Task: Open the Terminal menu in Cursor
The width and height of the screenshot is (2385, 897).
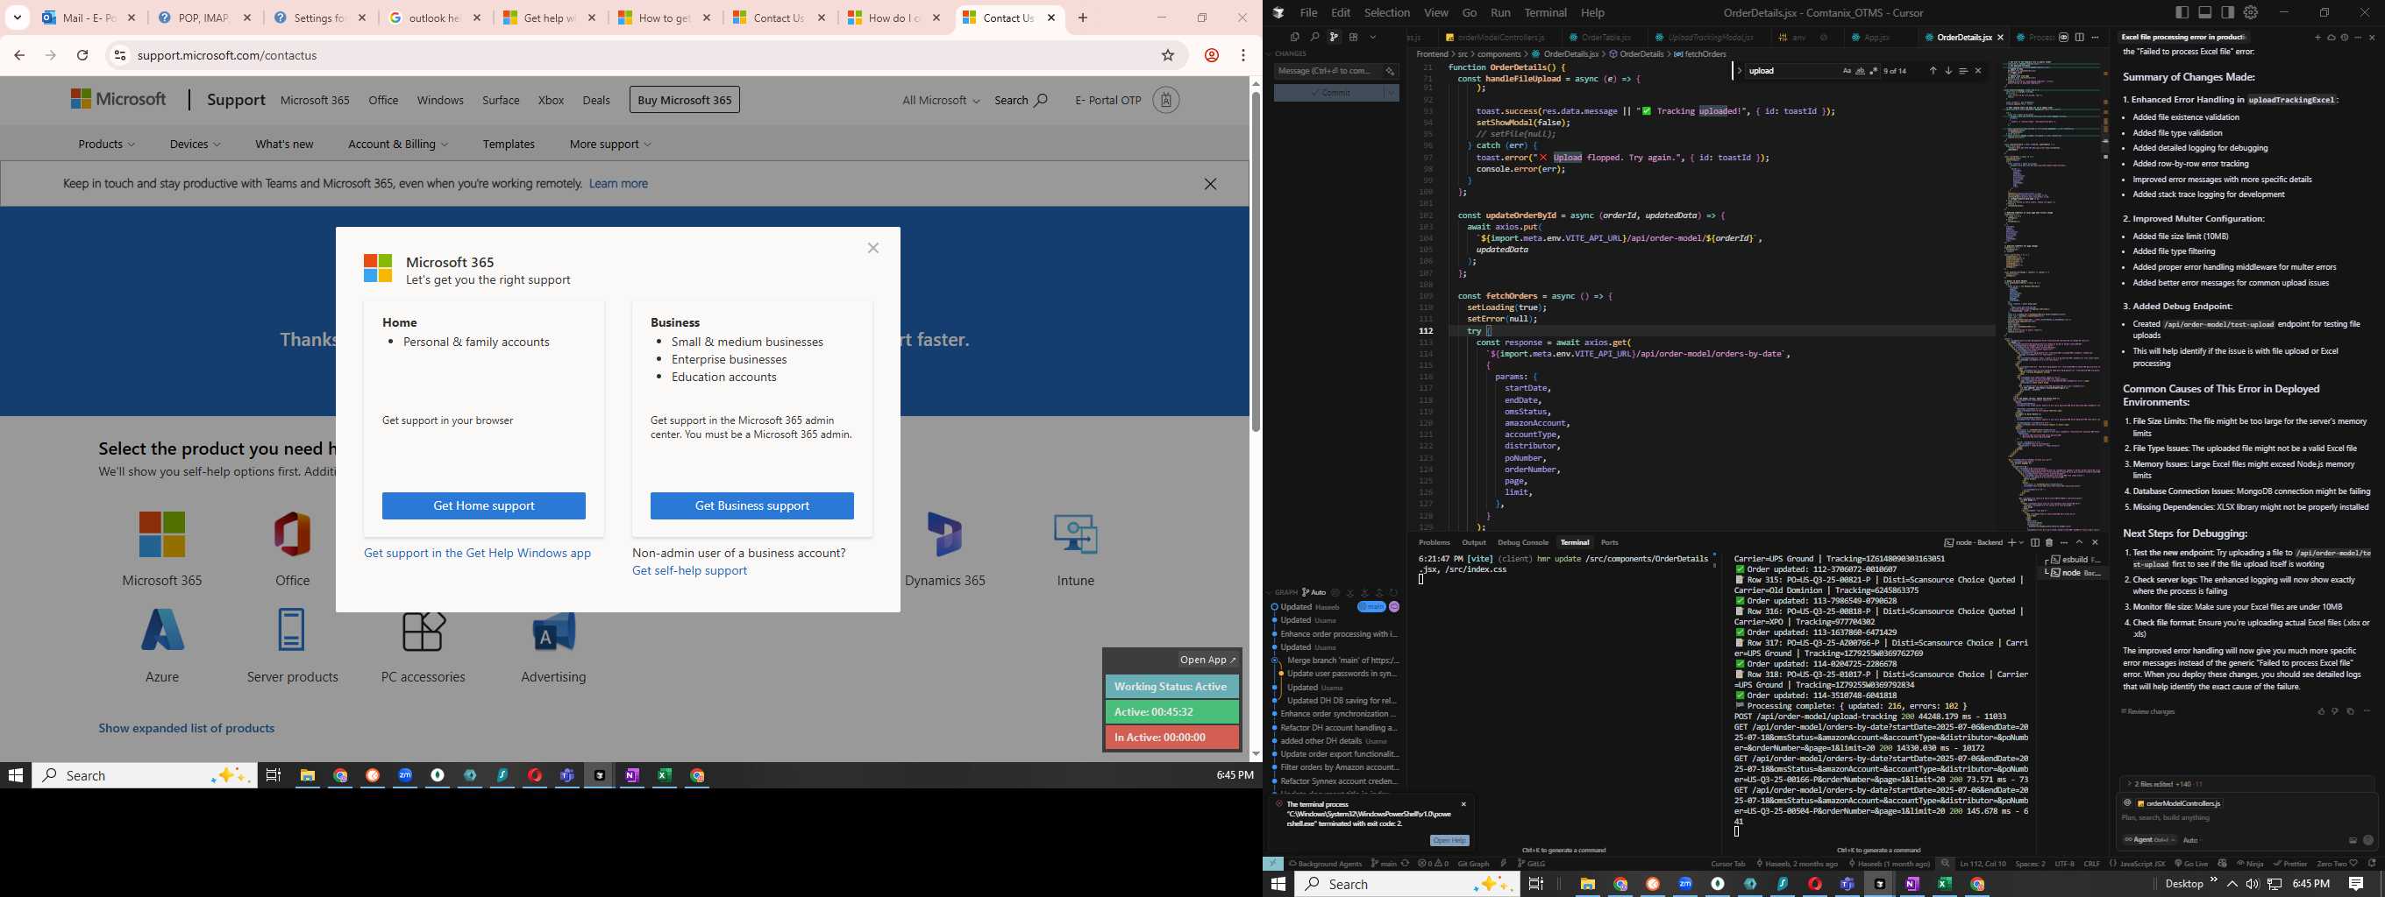Action: [x=1545, y=13]
